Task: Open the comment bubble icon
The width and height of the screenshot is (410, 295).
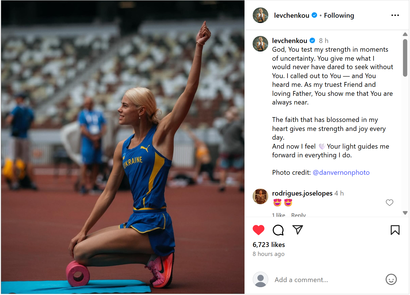Action: click(x=278, y=230)
